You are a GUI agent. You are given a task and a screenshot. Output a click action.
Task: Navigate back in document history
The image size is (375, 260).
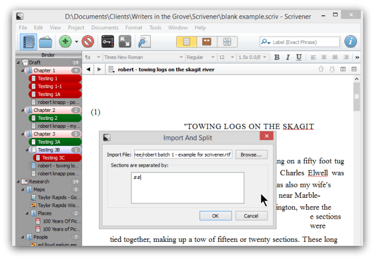click(x=88, y=70)
